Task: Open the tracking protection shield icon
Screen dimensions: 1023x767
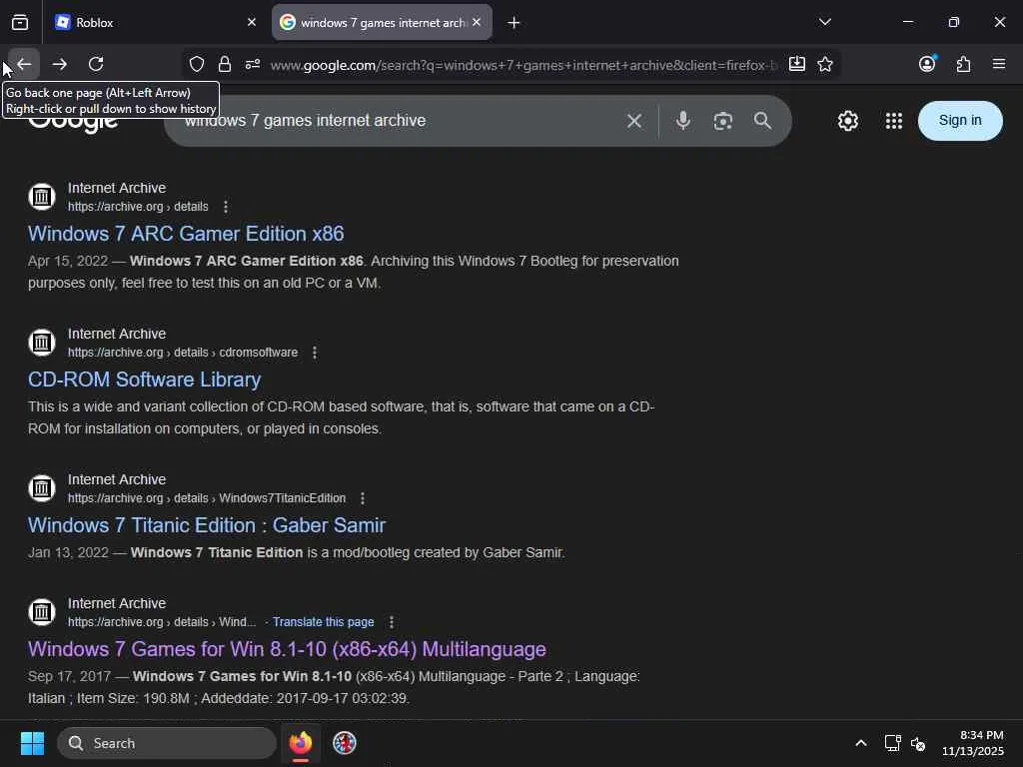Action: (x=197, y=64)
